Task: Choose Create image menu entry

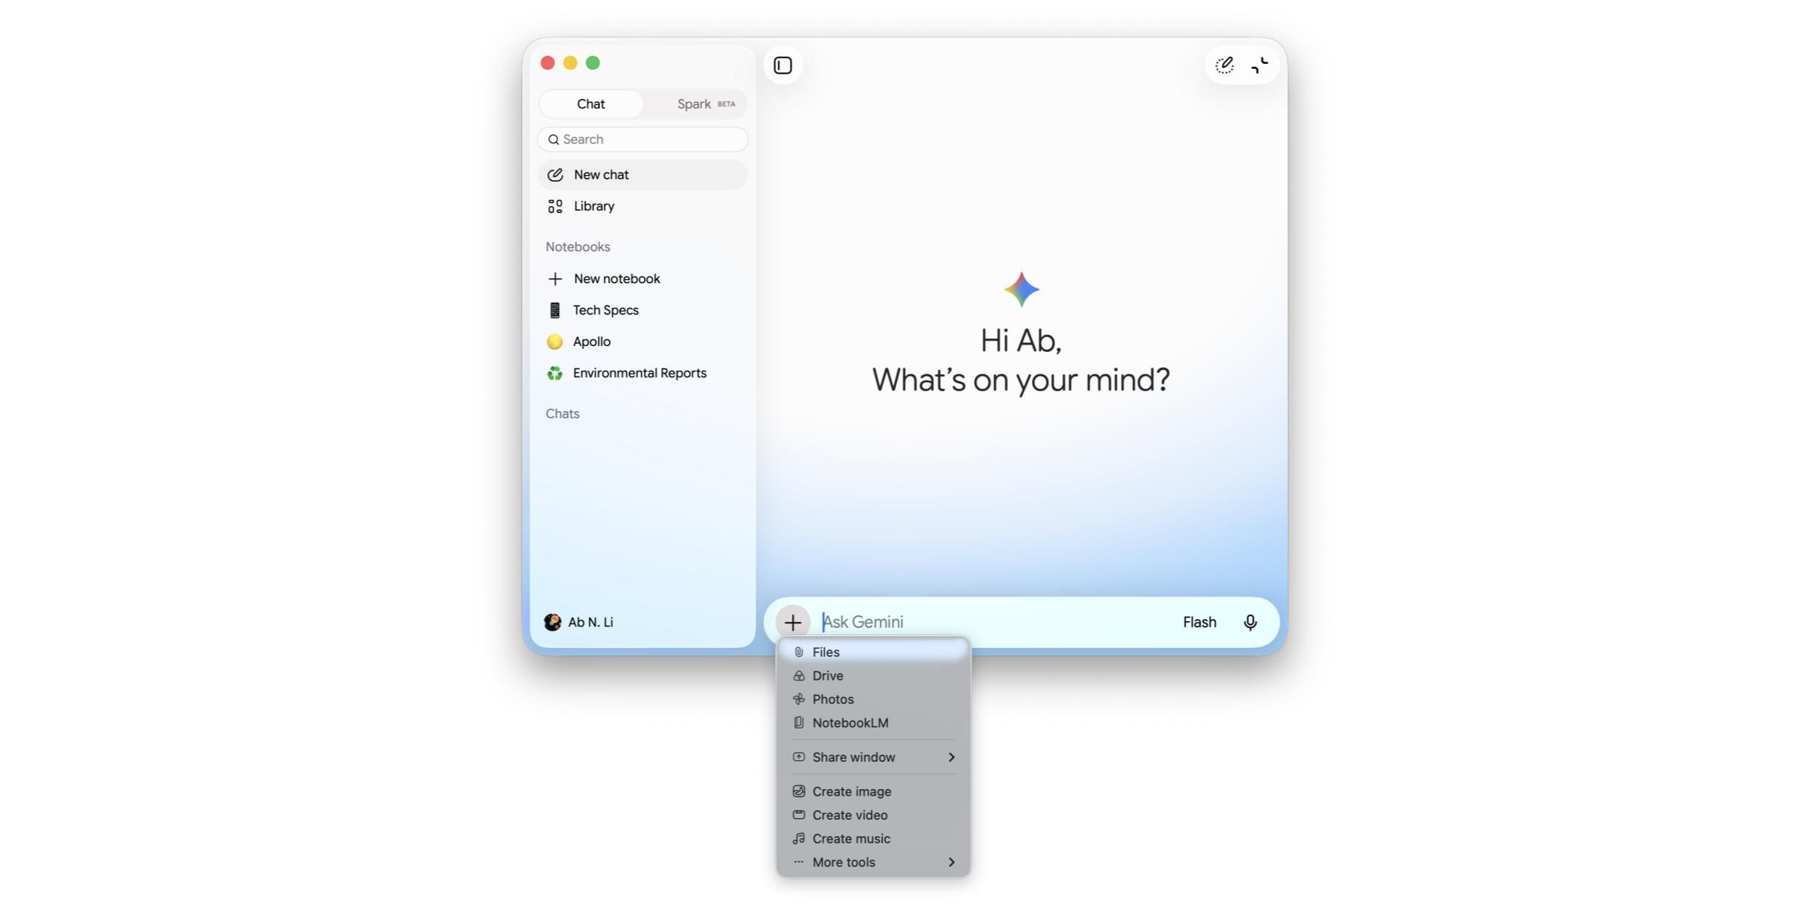Action: pos(874,792)
